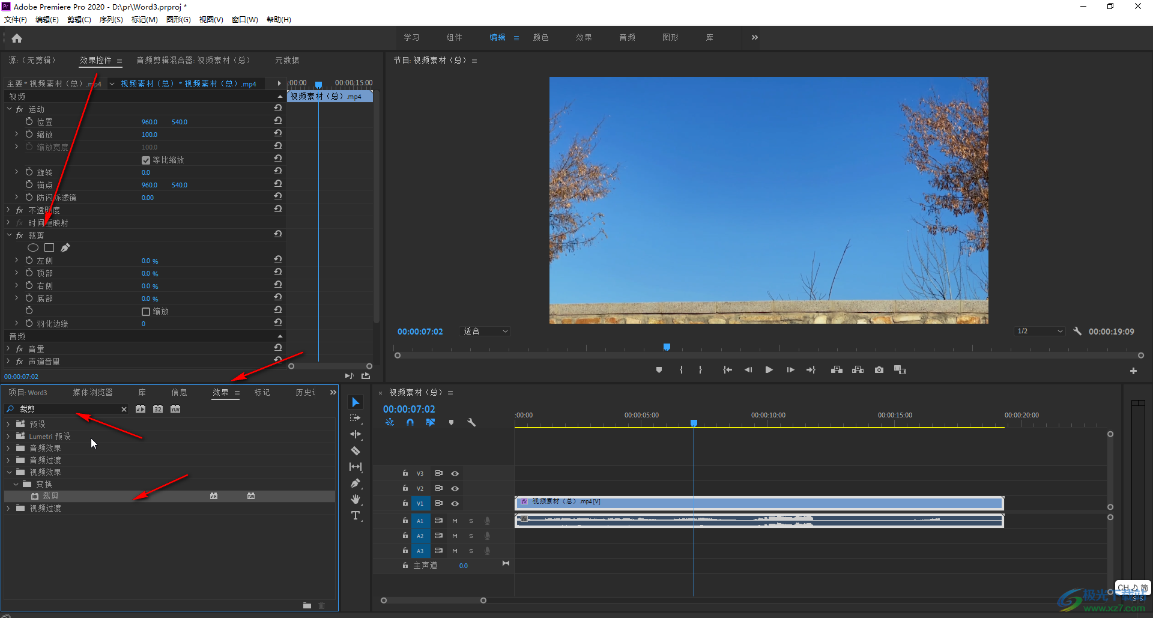Click the Extract button

[858, 370]
